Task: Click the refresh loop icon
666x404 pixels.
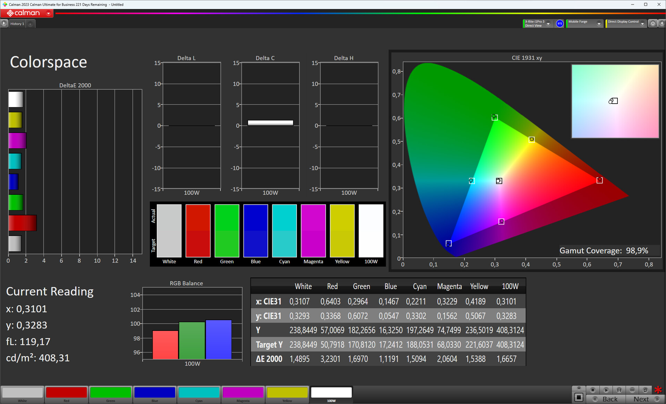Action: pos(646,390)
